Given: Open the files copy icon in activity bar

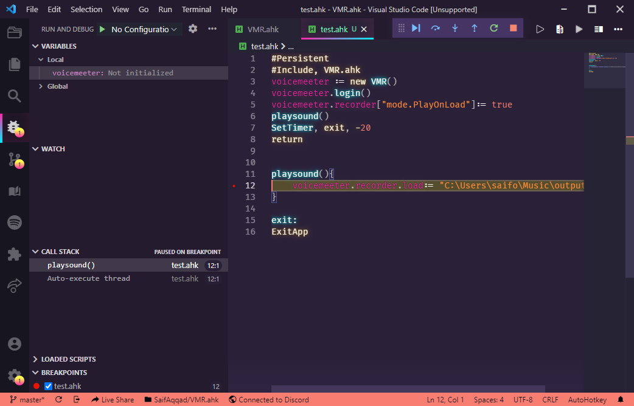Looking at the screenshot, I should pos(15,64).
